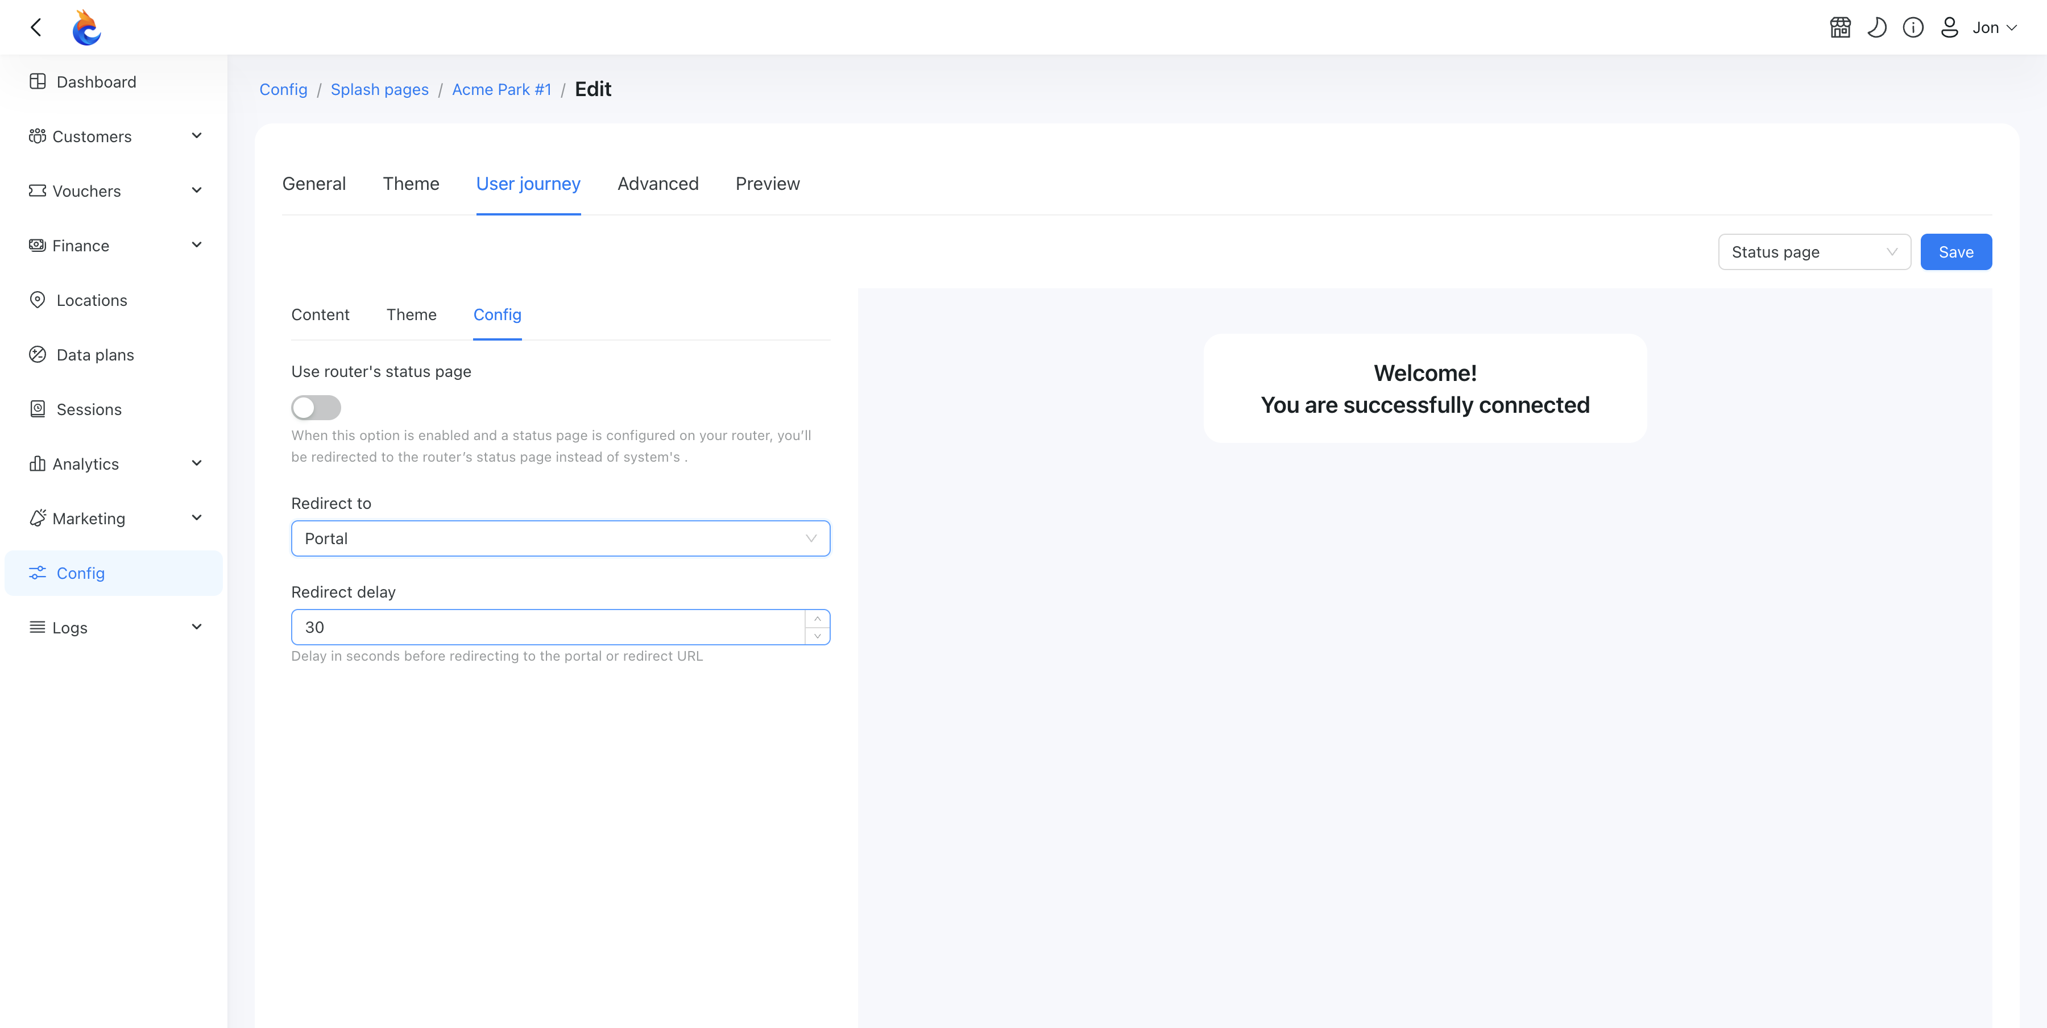Click the back arrow icon
Screen dimensions: 2047x1028
tap(36, 28)
